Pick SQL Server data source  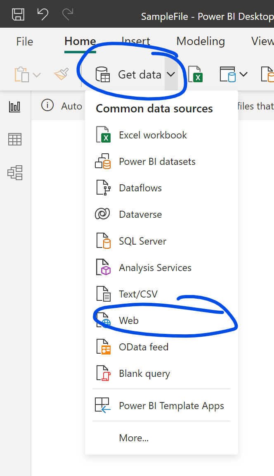tap(161, 241)
